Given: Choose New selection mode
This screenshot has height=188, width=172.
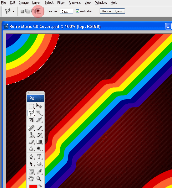Looking at the screenshot, I should [22, 11].
